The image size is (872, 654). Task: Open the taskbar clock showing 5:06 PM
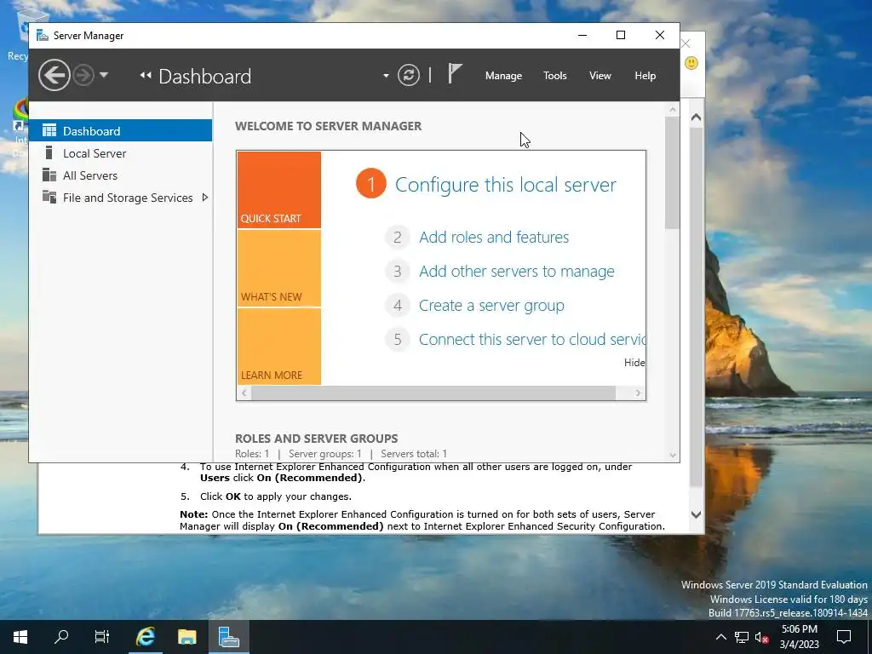[799, 637]
